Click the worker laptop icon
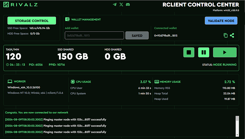The height and width of the screenshot is (139, 245). click(x=10, y=81)
